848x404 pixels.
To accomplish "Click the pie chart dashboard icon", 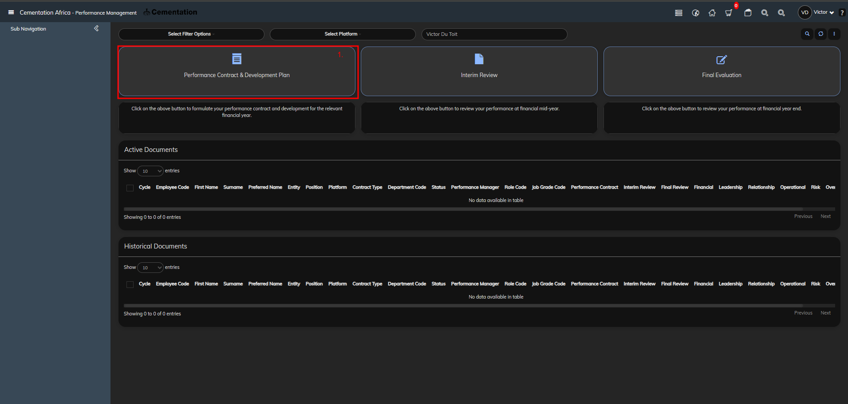I will pos(695,13).
